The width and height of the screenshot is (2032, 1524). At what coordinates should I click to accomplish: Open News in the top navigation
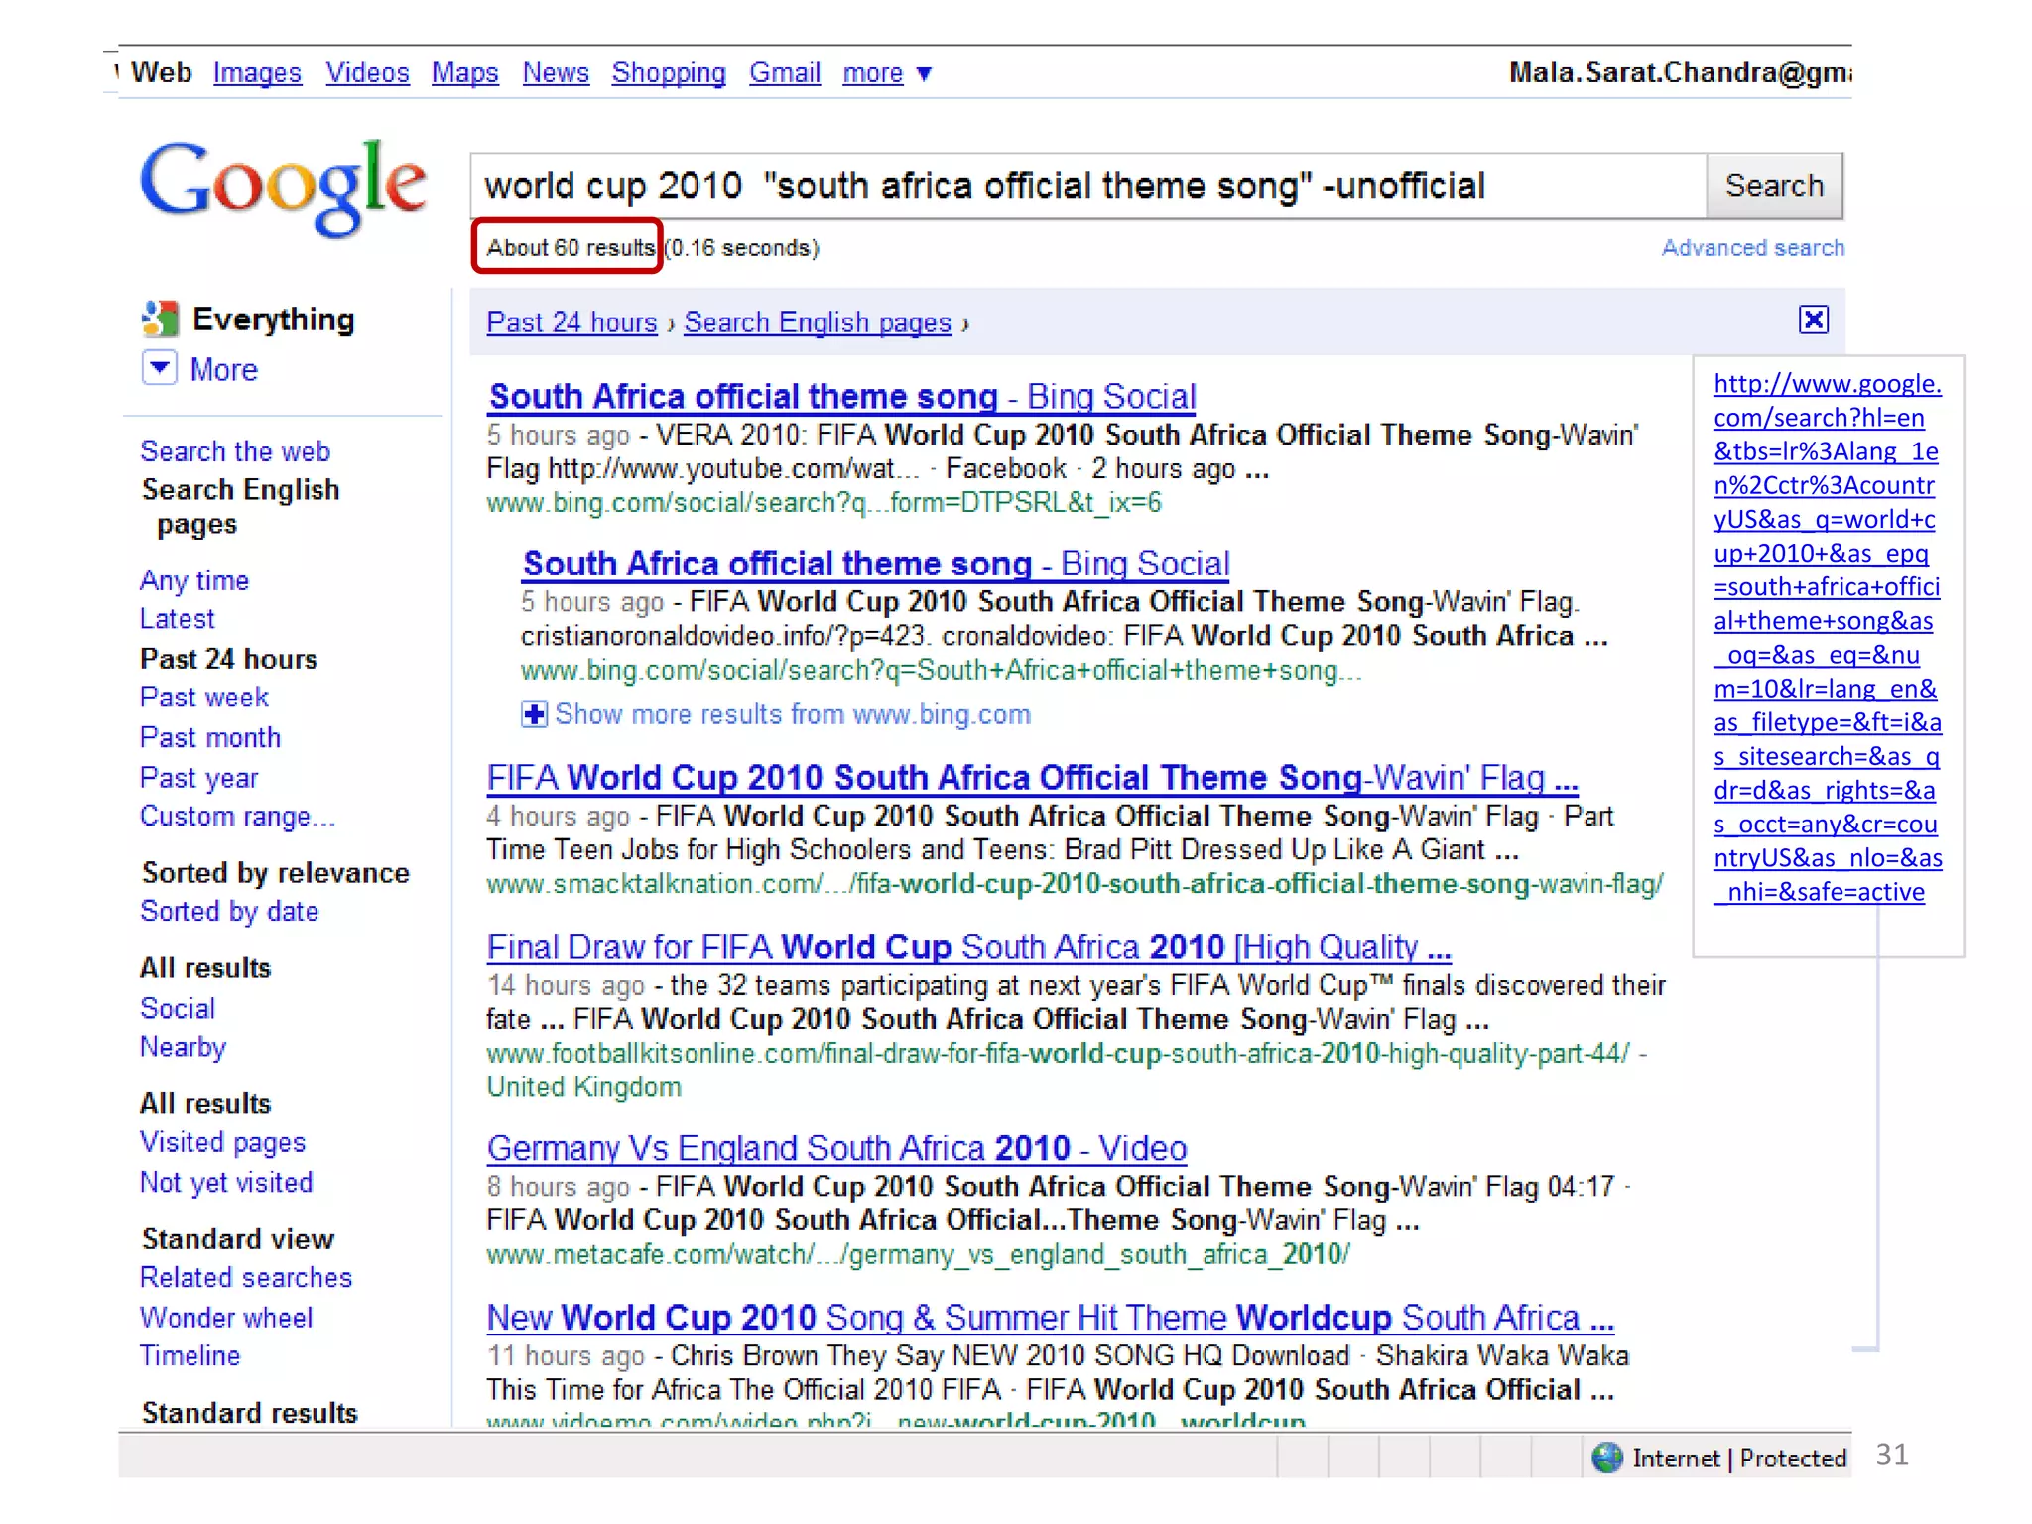556,73
